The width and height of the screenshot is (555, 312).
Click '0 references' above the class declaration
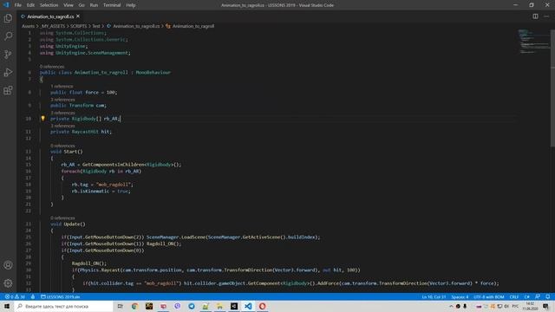52,67
